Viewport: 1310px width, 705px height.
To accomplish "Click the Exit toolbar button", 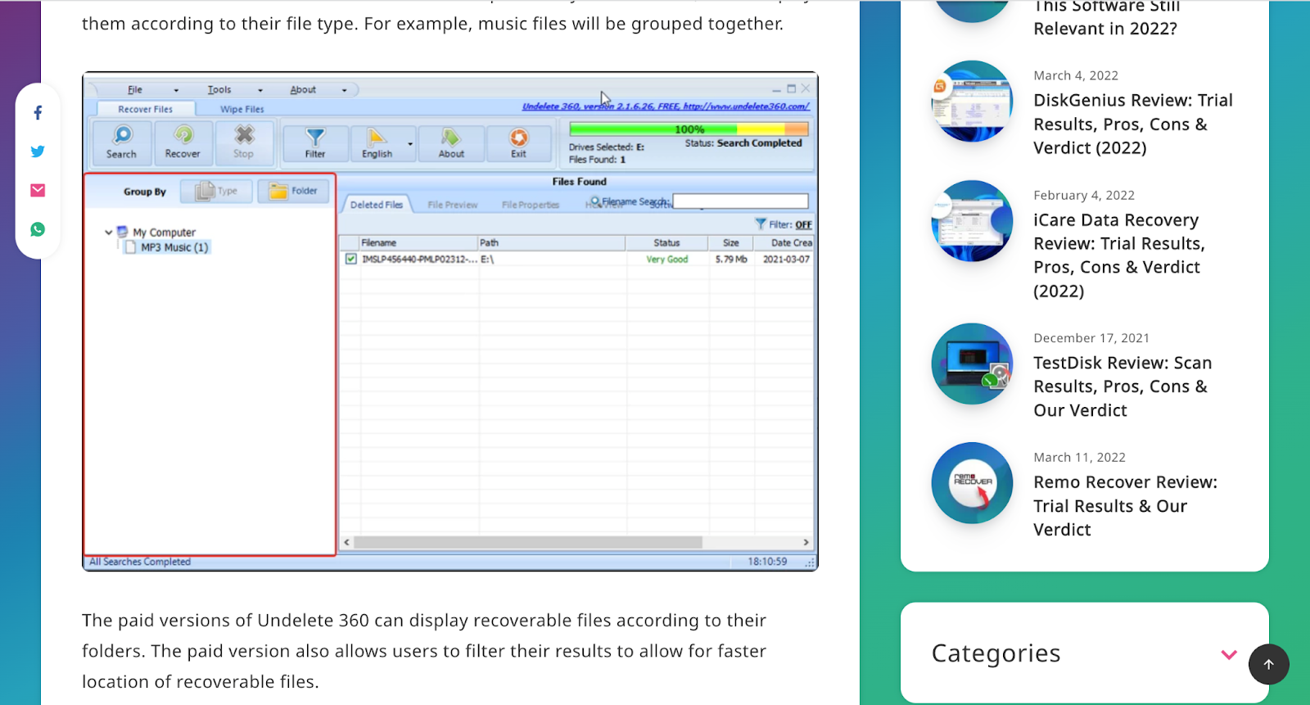I will 519,143.
